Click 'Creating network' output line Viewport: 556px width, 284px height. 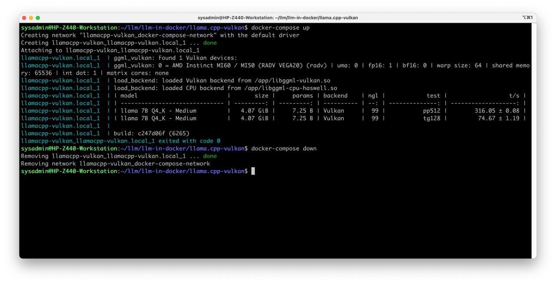(x=160, y=35)
